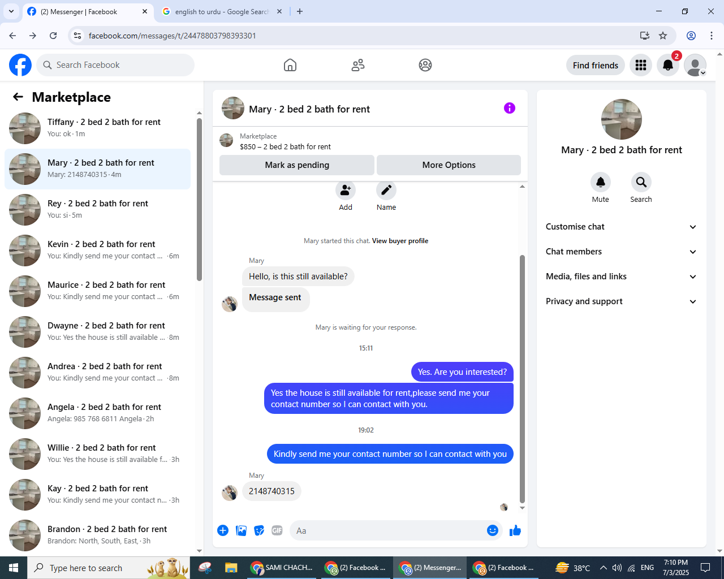Open File Explorer from taskbar
This screenshot has width=724, height=579.
click(231, 568)
